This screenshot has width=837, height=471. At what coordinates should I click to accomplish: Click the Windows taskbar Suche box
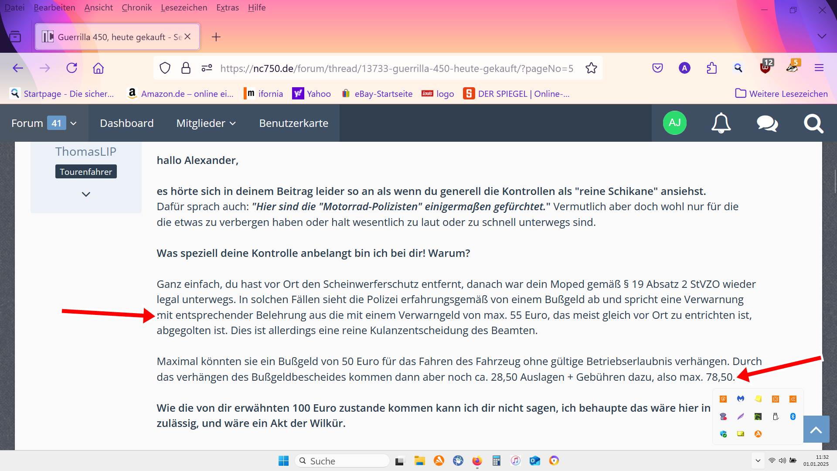pyautogui.click(x=343, y=461)
